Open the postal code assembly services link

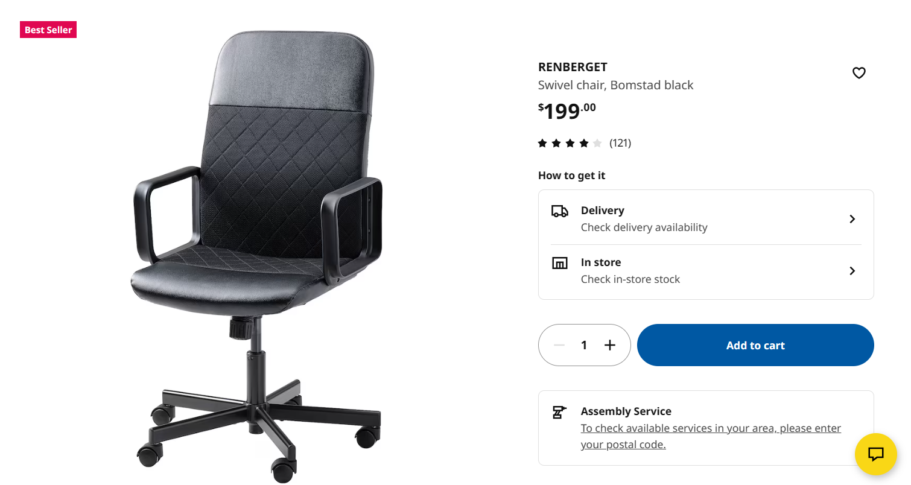coord(711,436)
